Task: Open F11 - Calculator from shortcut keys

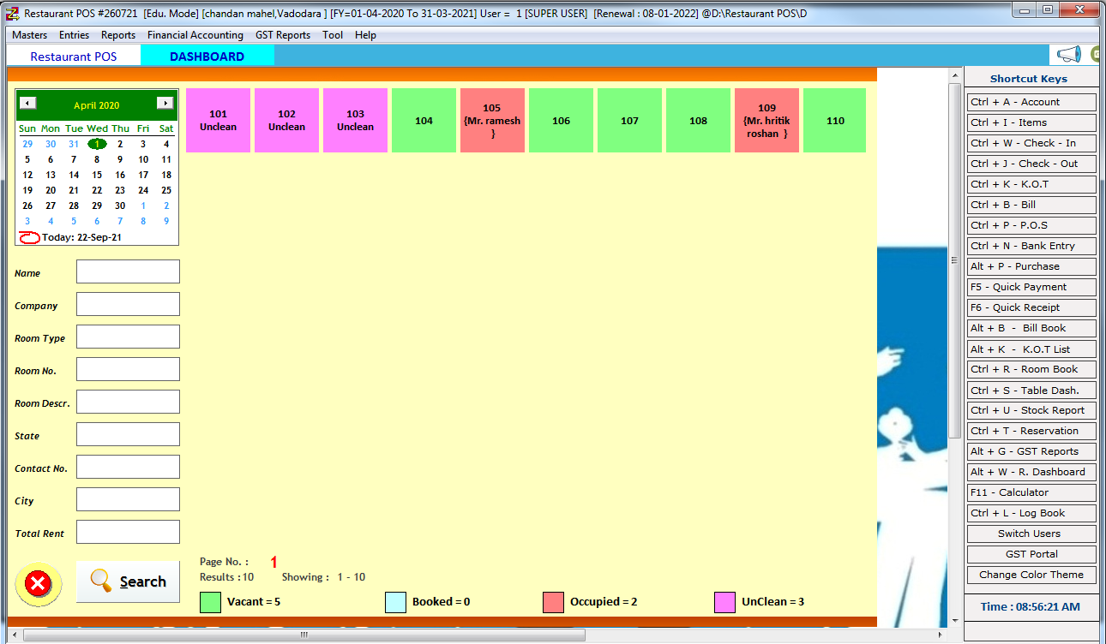Action: point(1031,492)
